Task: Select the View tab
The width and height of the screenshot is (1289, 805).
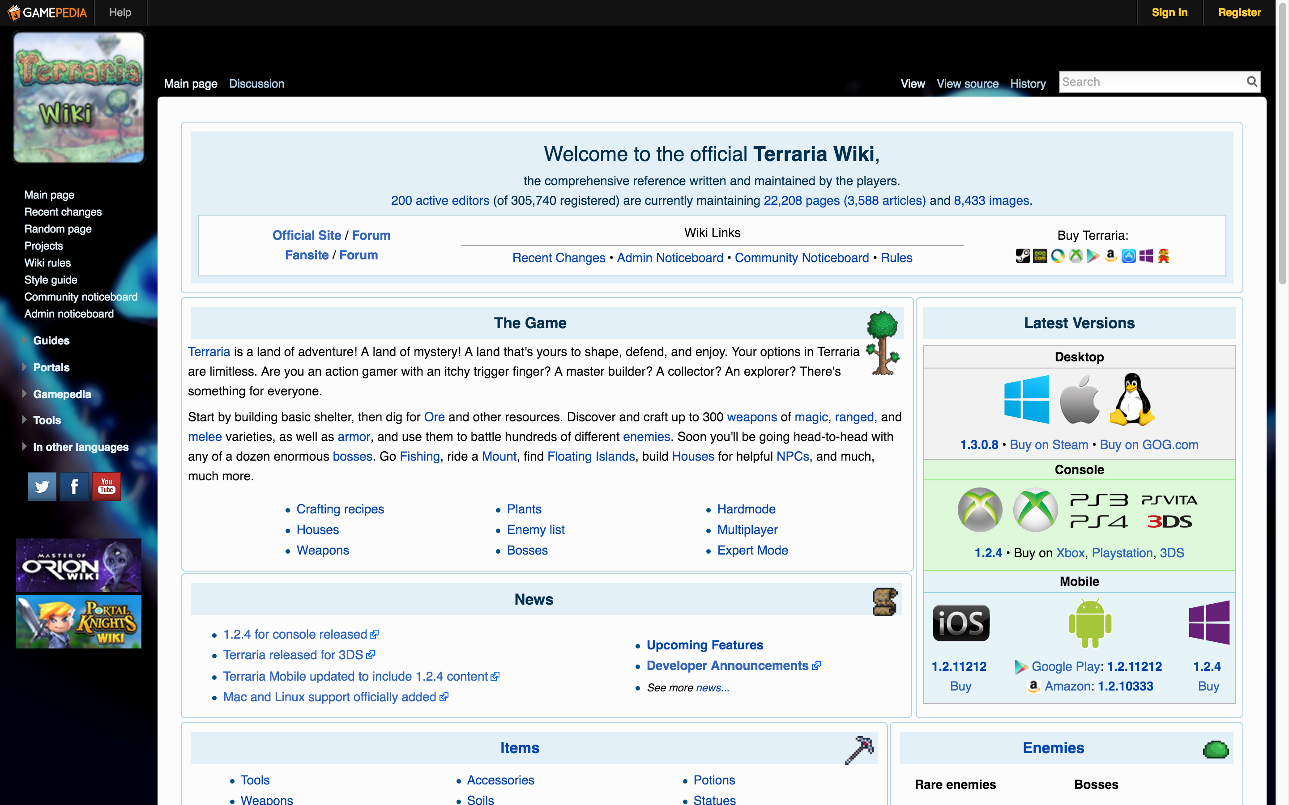Action: (x=913, y=84)
